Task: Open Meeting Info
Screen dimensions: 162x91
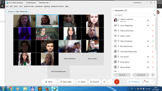Action: [x=31, y=3]
